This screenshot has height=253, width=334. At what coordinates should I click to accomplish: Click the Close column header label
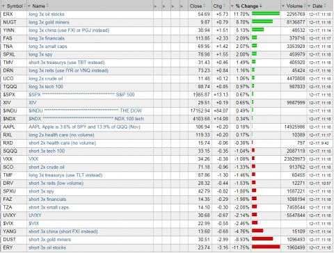(196, 6)
